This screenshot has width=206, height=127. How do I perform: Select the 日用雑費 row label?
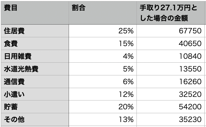pos(35,56)
